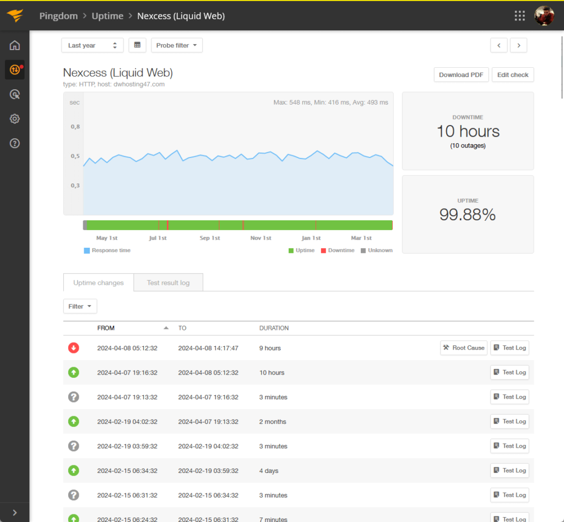The width and height of the screenshot is (564, 522).
Task: Click the 2 months duration text
Action: click(x=273, y=421)
